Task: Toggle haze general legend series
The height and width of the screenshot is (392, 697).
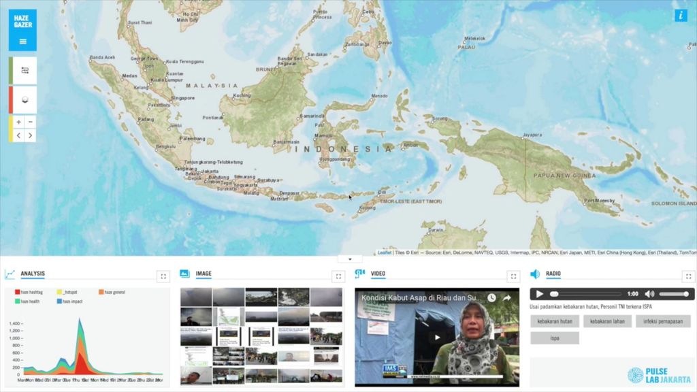Action: pyautogui.click(x=112, y=292)
